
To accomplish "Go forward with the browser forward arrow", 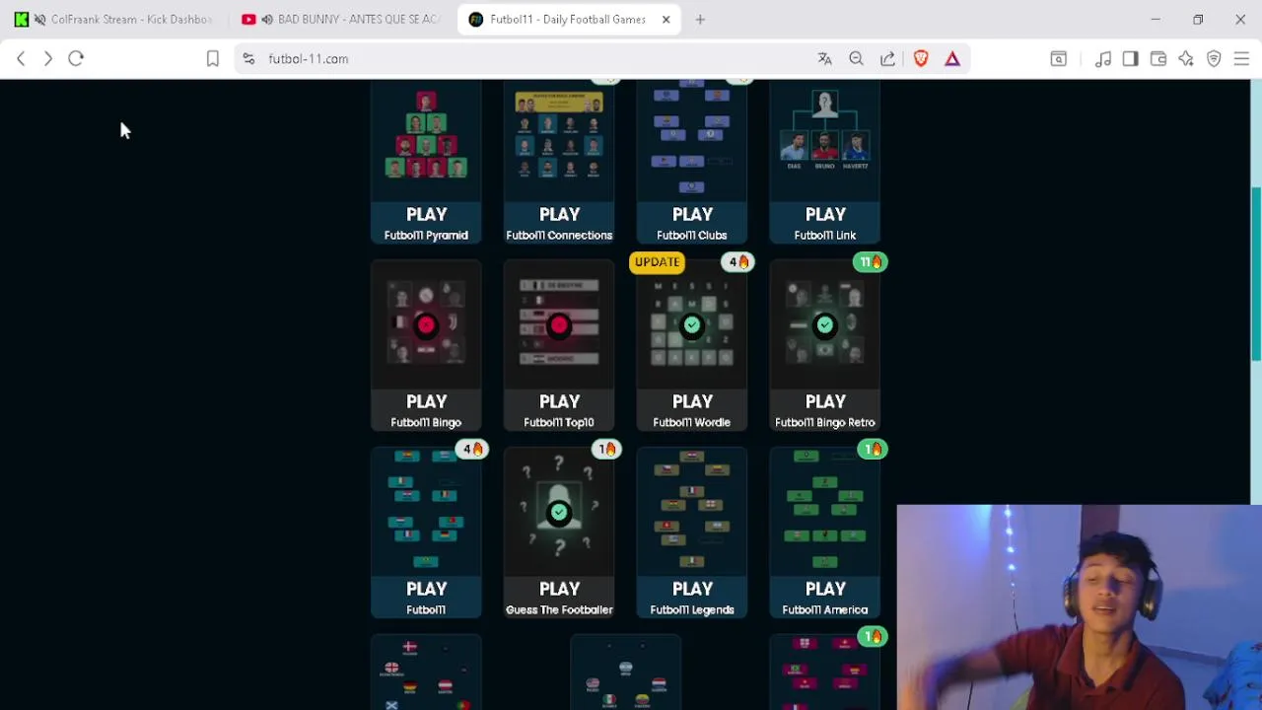I will [47, 59].
